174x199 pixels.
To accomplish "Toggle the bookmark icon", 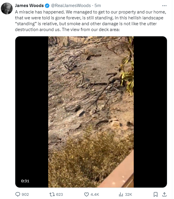I will pos(155,194).
